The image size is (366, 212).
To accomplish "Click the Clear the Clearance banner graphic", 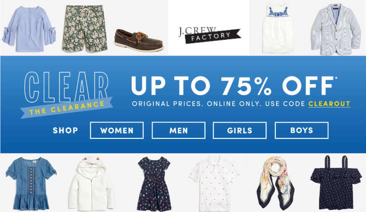I will coord(67,94).
